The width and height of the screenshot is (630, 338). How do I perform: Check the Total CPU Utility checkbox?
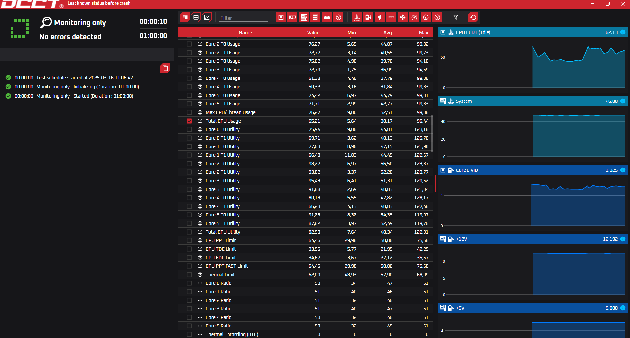189,232
